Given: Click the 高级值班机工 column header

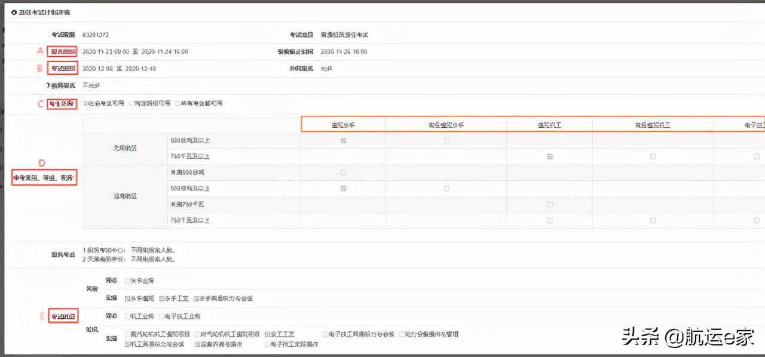Looking at the screenshot, I should [653, 125].
